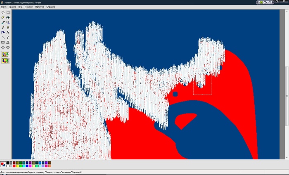The height and width of the screenshot is (175, 289).
Task: Select the Text tool
Action: [x=8, y=32]
